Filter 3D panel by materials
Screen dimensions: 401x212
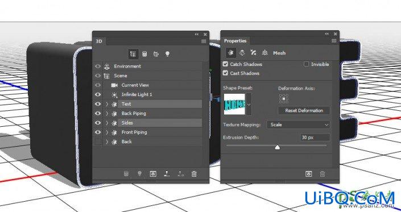pos(156,54)
